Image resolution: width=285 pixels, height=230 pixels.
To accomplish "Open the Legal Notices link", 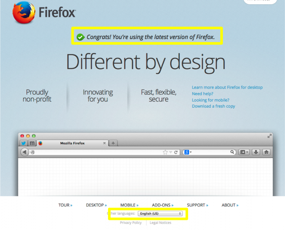I will (x=161, y=223).
